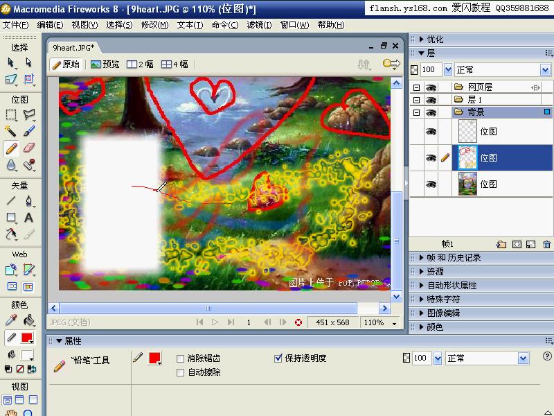Click the Quick Export icon in document toolbar
554x416 pixels.
click(x=391, y=64)
